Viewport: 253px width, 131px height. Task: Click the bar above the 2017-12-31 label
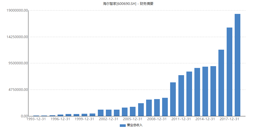[230, 72]
